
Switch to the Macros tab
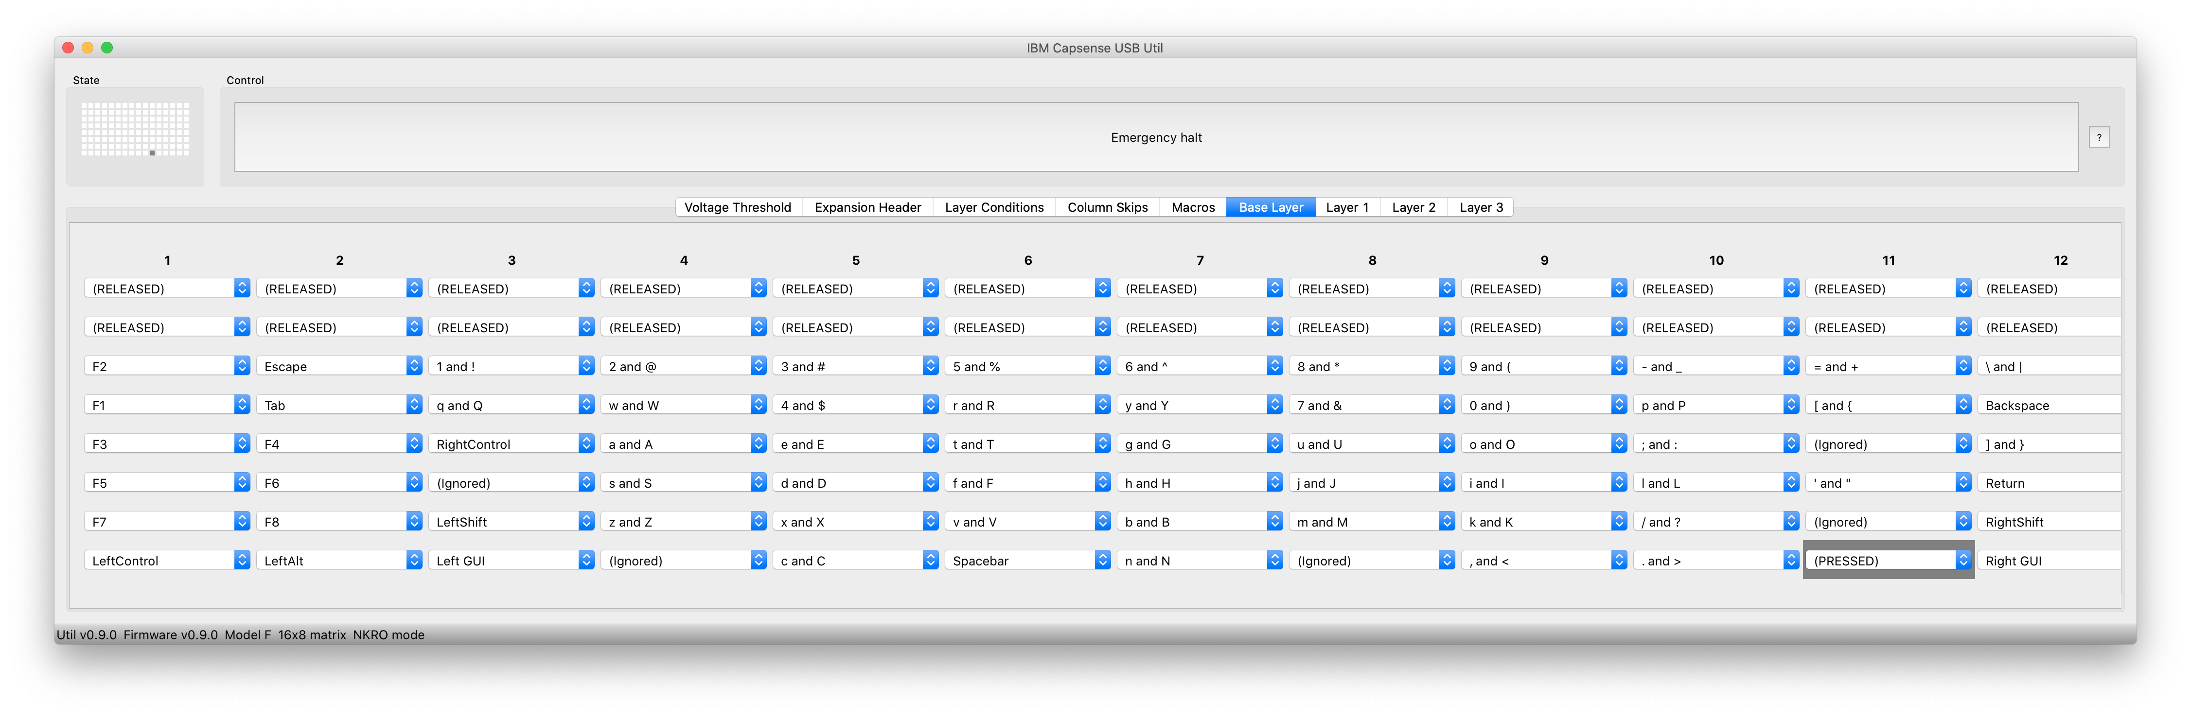click(x=1192, y=206)
